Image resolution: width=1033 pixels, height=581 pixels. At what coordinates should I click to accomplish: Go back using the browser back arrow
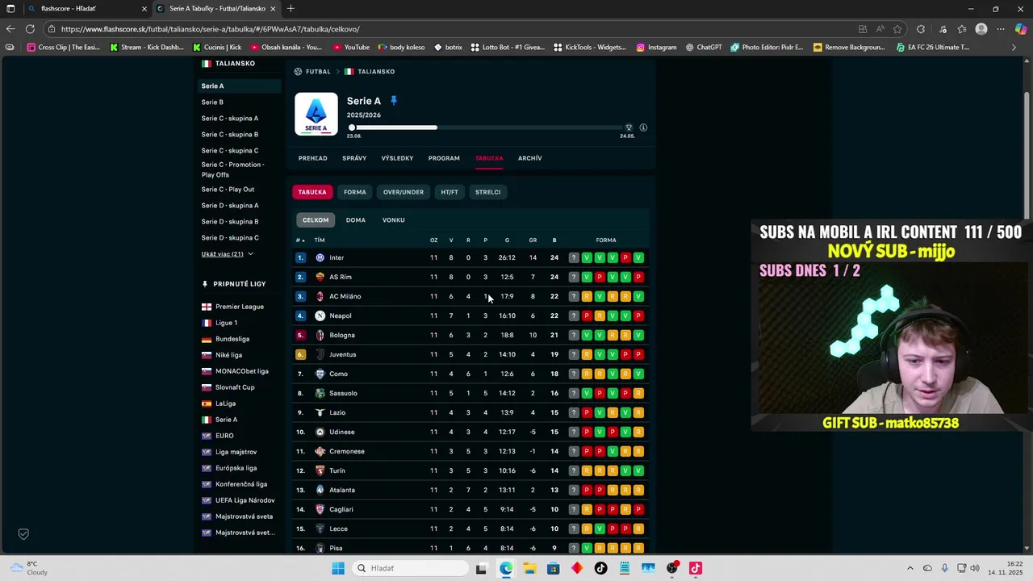(10, 29)
